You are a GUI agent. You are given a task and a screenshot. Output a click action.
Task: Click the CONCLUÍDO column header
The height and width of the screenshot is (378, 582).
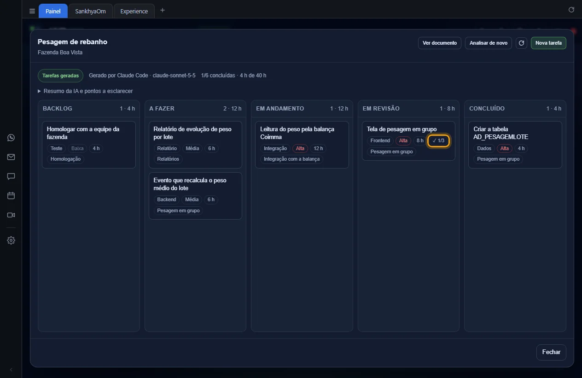[515, 109]
